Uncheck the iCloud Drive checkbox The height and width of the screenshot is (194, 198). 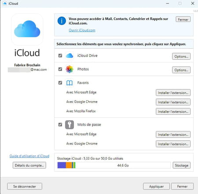60,55
